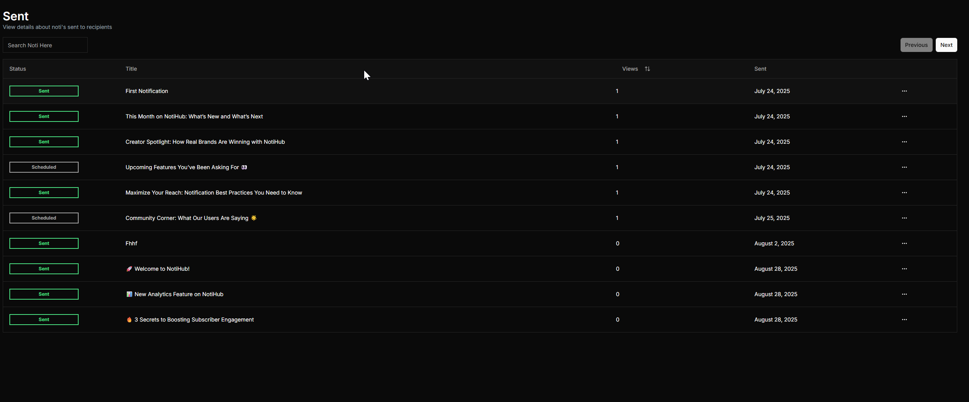The height and width of the screenshot is (402, 969).
Task: Select the Community Corner notification title
Action: coord(187,218)
